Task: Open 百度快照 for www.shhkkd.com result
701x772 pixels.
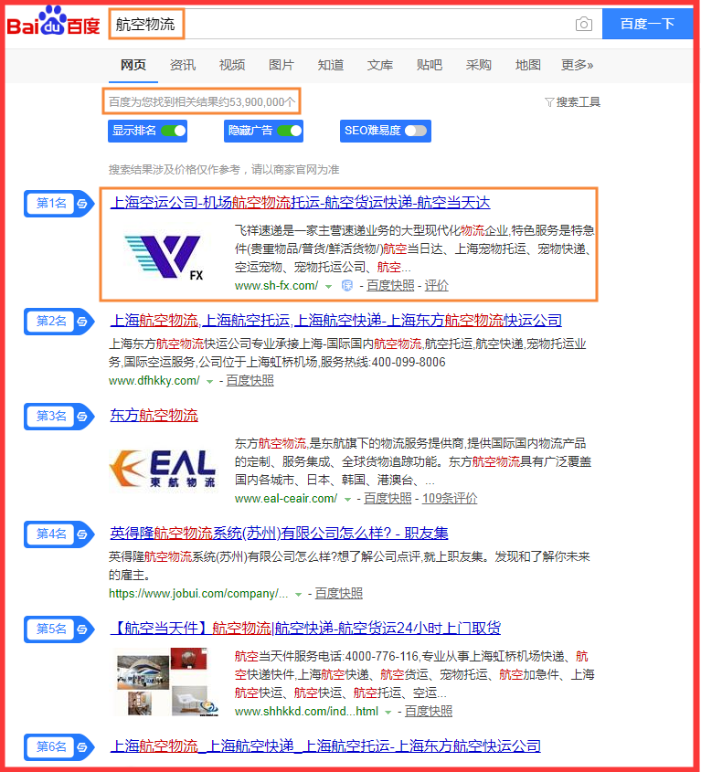Action: point(429,712)
